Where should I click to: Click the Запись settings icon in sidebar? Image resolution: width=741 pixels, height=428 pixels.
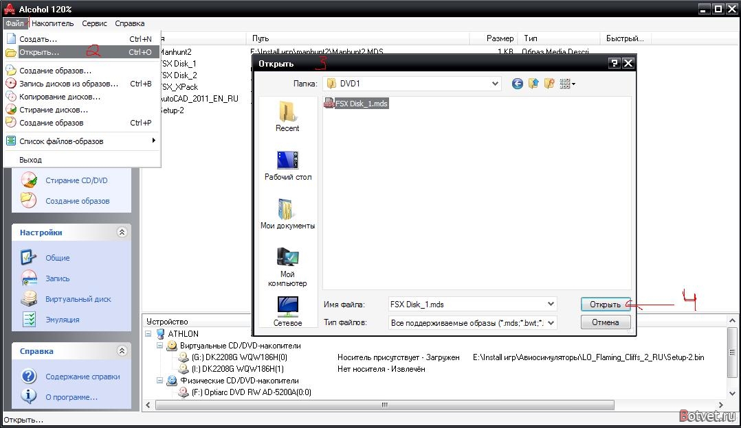[29, 278]
